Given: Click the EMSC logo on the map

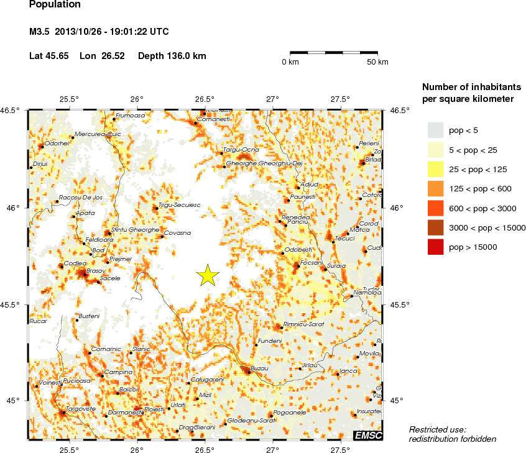Looking at the screenshot, I should [368, 435].
